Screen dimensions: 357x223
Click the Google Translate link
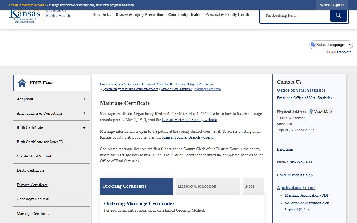click(x=344, y=52)
